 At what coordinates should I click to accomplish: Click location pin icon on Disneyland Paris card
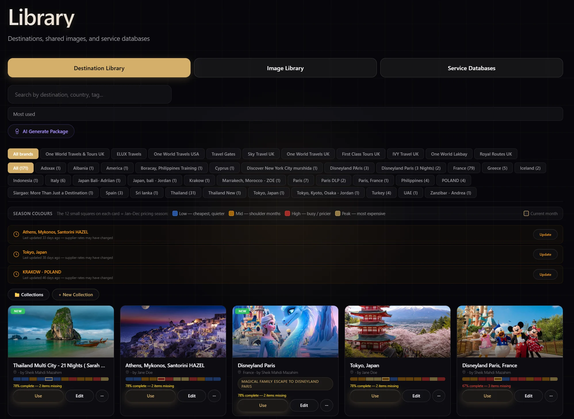click(239, 372)
